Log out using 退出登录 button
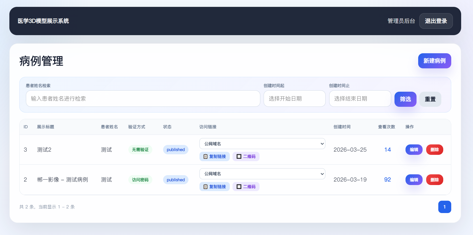Viewport: 473px width, 235px height. tap(436, 21)
